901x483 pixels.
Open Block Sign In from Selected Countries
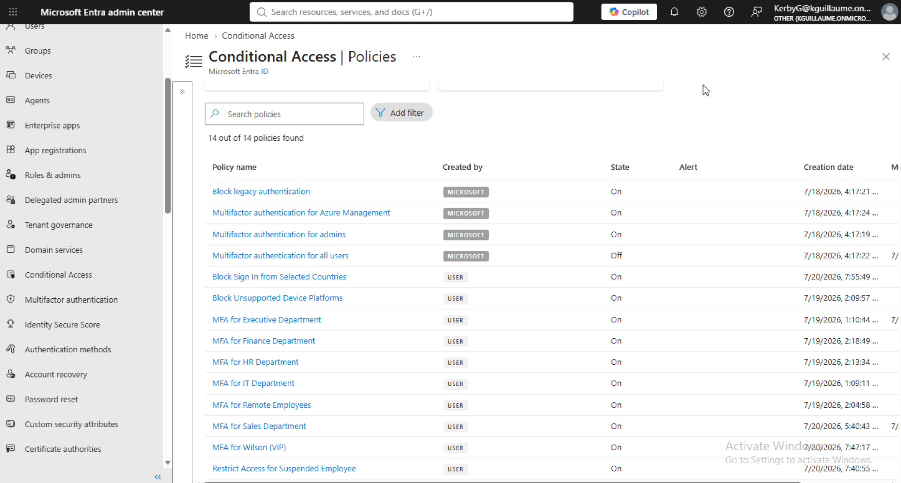(x=279, y=277)
